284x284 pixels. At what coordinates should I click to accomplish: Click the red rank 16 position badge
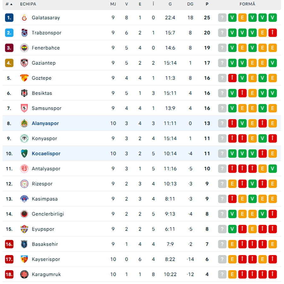pyautogui.click(x=9, y=244)
